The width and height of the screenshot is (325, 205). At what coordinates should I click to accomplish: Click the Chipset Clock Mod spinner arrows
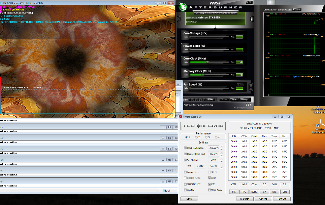(x=221, y=154)
